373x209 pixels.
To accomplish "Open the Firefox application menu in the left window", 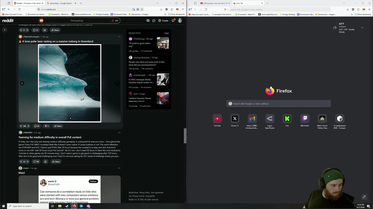I will tap(183, 9).
